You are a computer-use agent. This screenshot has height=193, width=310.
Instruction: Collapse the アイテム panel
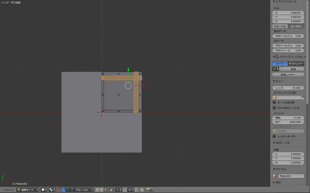[x=274, y=169]
